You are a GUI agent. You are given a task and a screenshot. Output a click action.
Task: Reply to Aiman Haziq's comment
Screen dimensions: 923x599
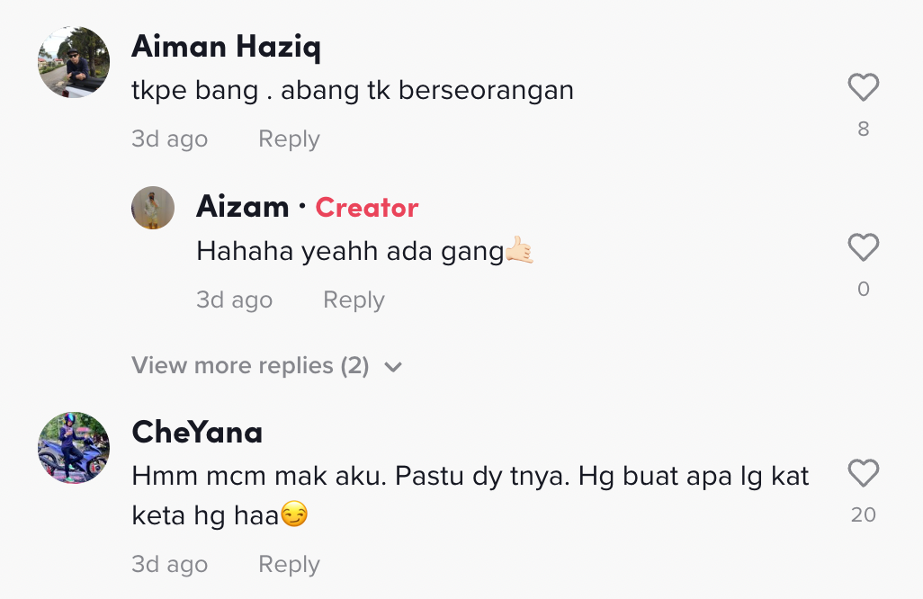pyautogui.click(x=289, y=139)
